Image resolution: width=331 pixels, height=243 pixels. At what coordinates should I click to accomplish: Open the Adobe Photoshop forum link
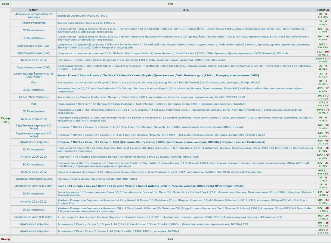[33, 23]
